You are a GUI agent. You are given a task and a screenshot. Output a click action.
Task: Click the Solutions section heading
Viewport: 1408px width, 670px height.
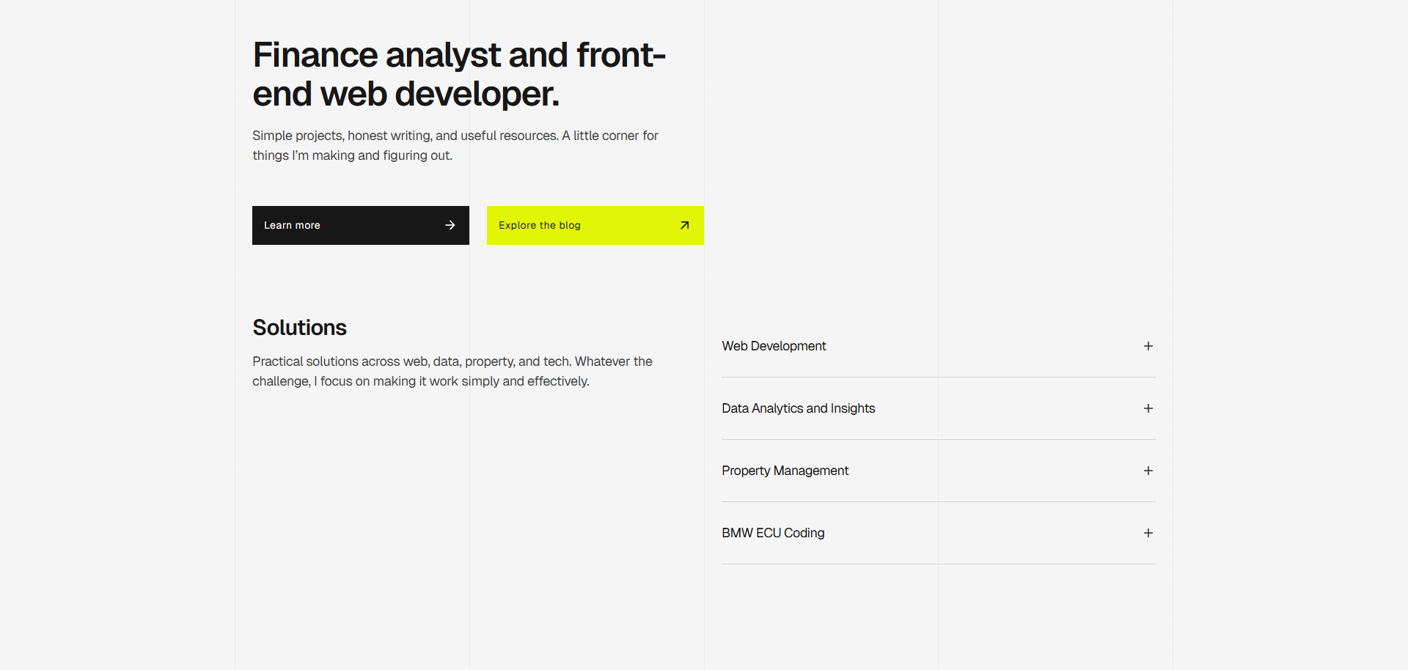click(299, 328)
